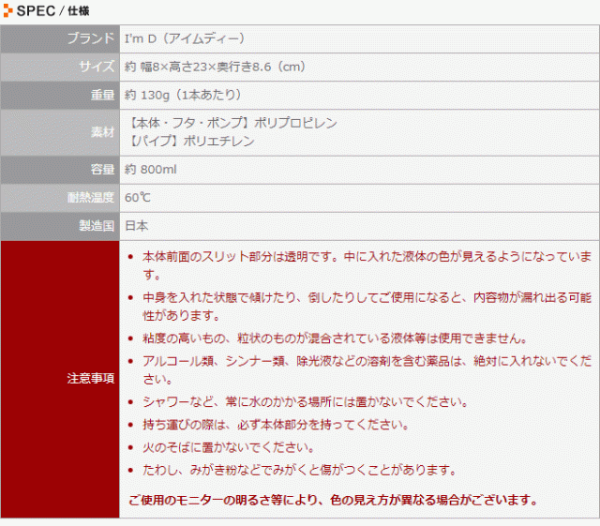
Task: Click the ポリプロピレン material line
Action: [x=231, y=123]
